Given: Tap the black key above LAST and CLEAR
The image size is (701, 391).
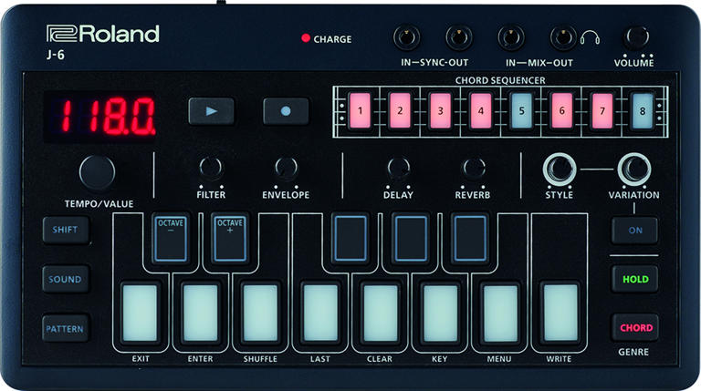Looking at the screenshot, I should coord(350,239).
